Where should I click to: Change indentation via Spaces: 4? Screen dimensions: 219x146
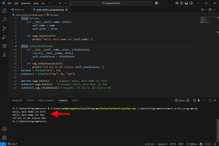162,144
